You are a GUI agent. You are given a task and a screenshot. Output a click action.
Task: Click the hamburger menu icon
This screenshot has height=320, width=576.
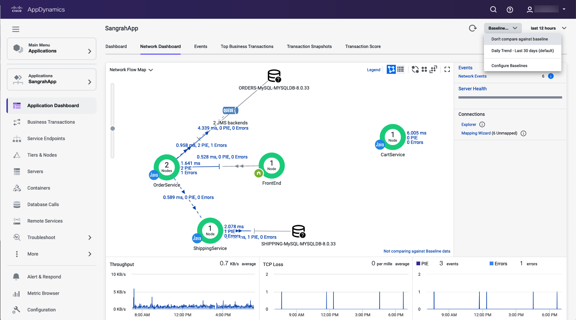[16, 29]
